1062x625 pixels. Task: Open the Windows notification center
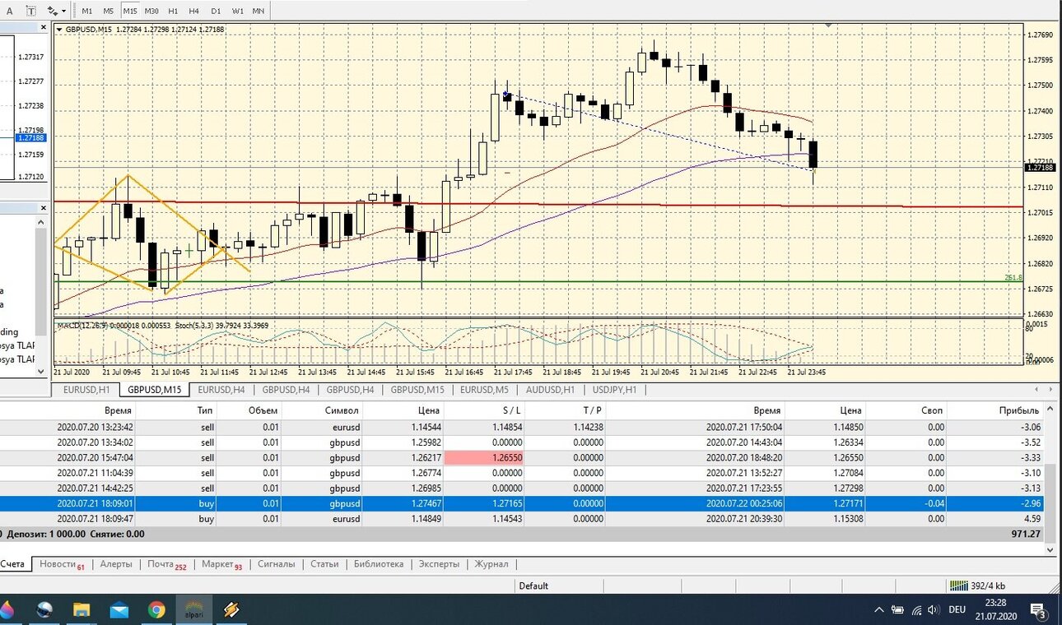click(x=1038, y=610)
